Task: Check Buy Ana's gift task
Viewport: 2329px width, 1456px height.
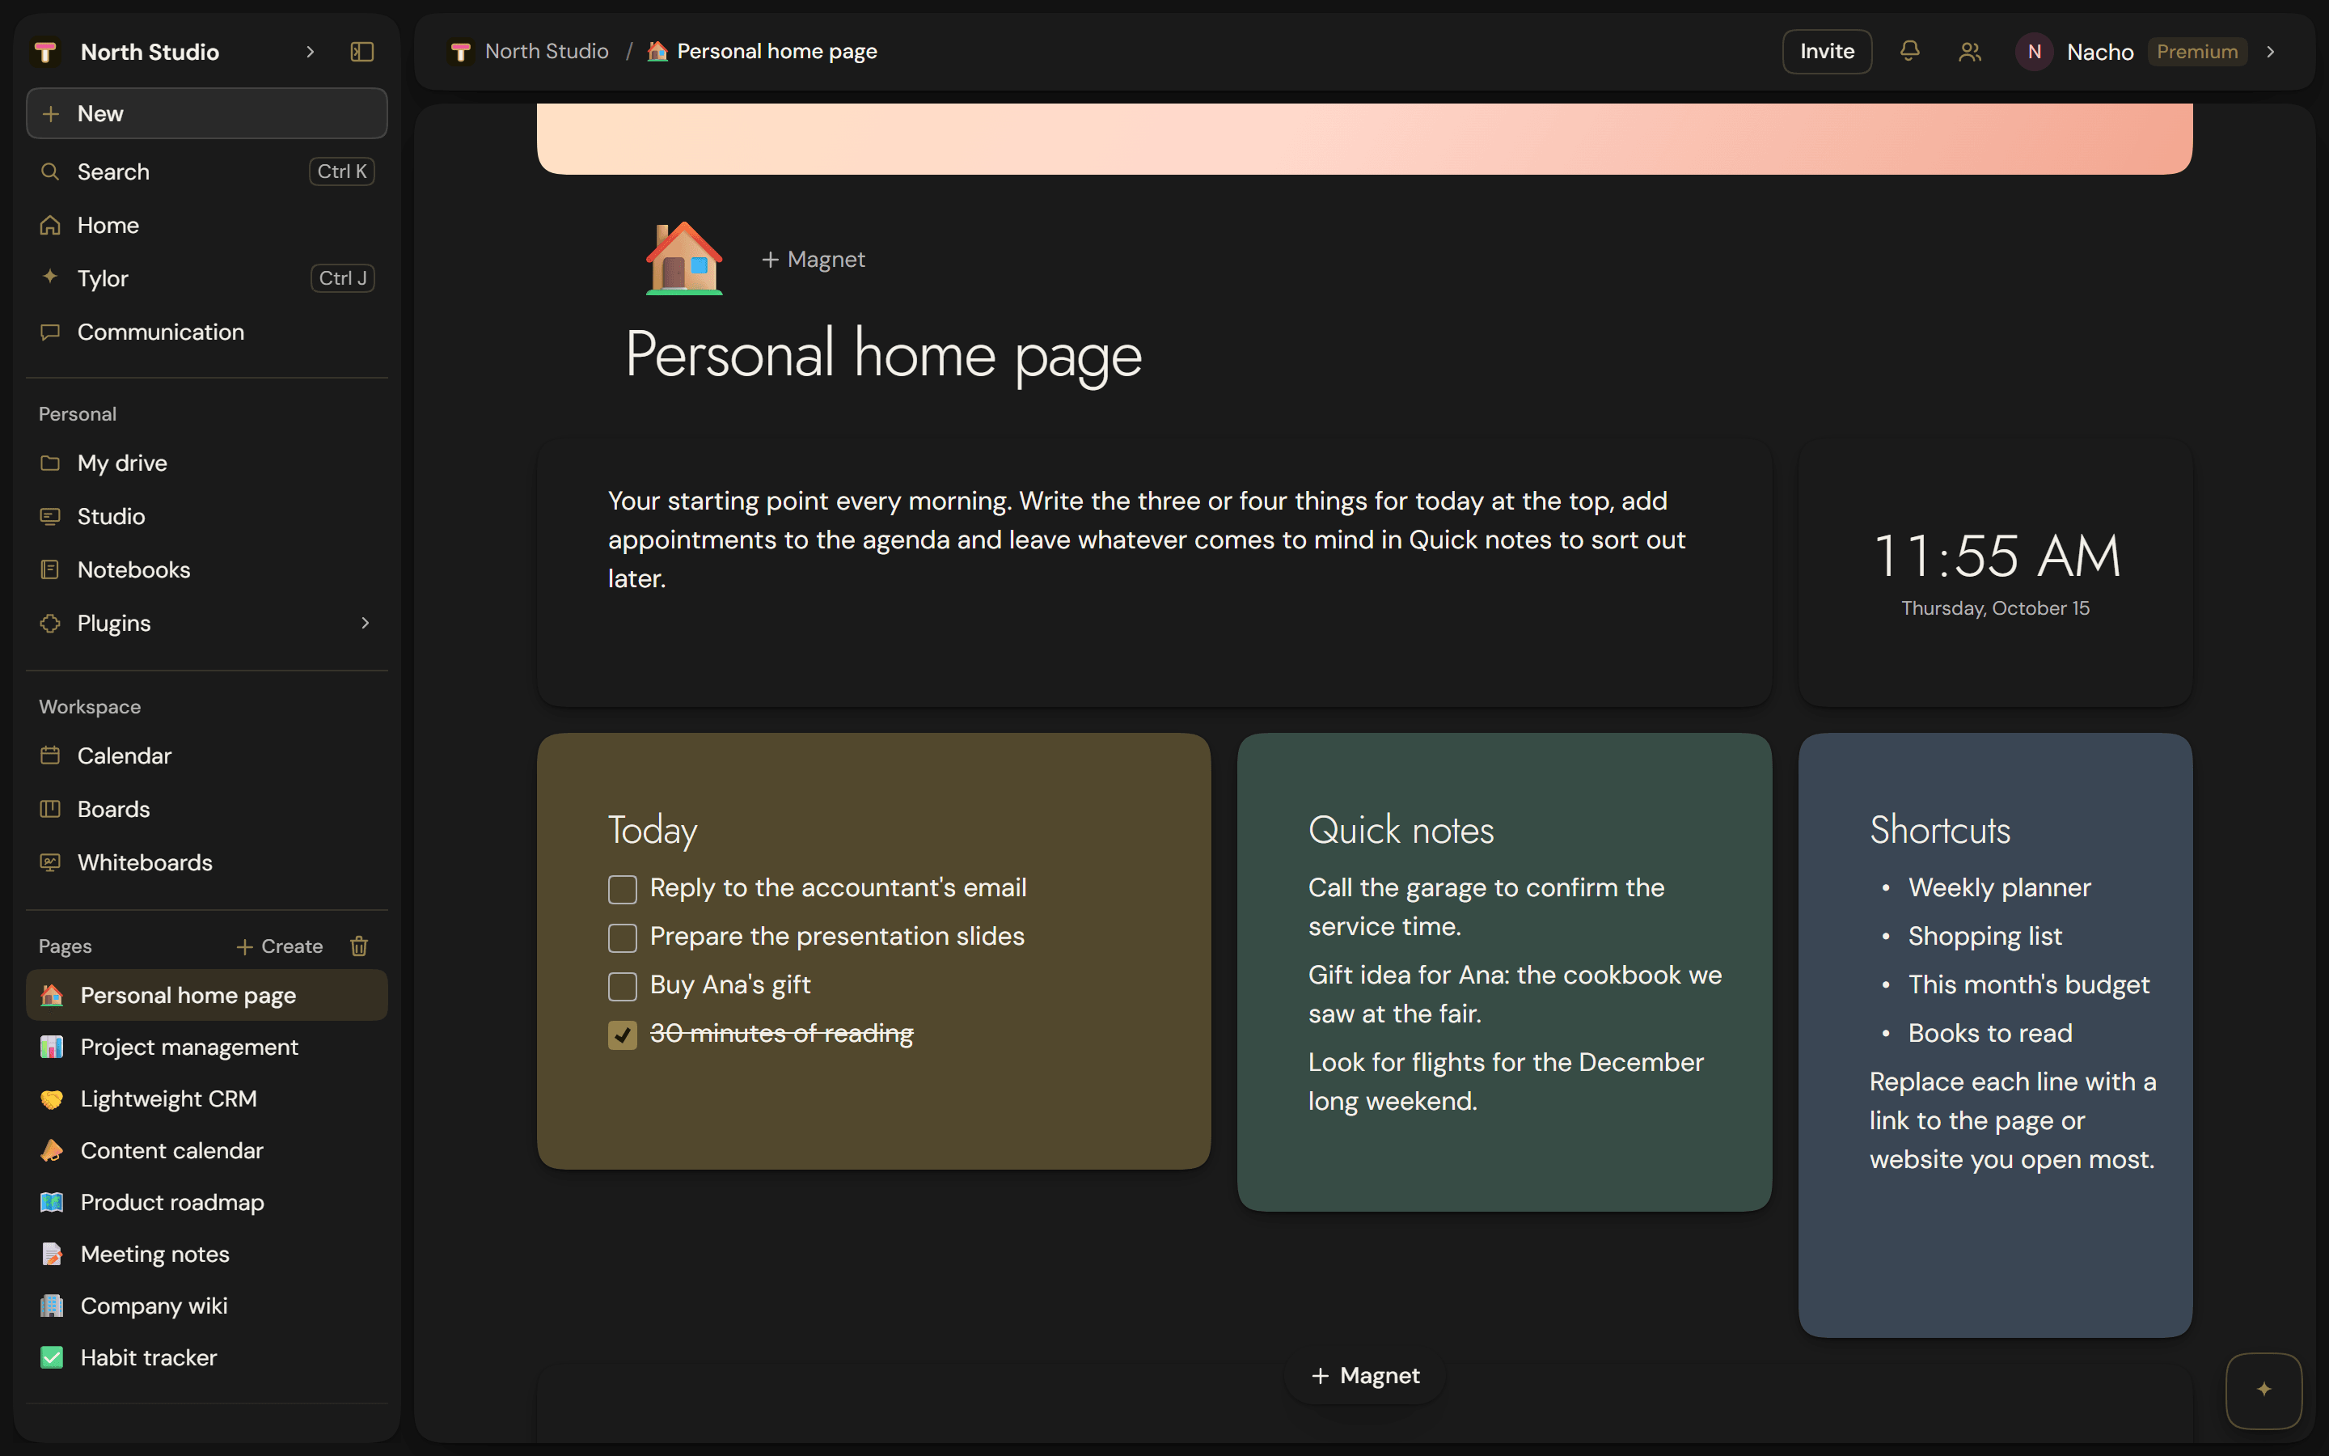Action: [623, 986]
